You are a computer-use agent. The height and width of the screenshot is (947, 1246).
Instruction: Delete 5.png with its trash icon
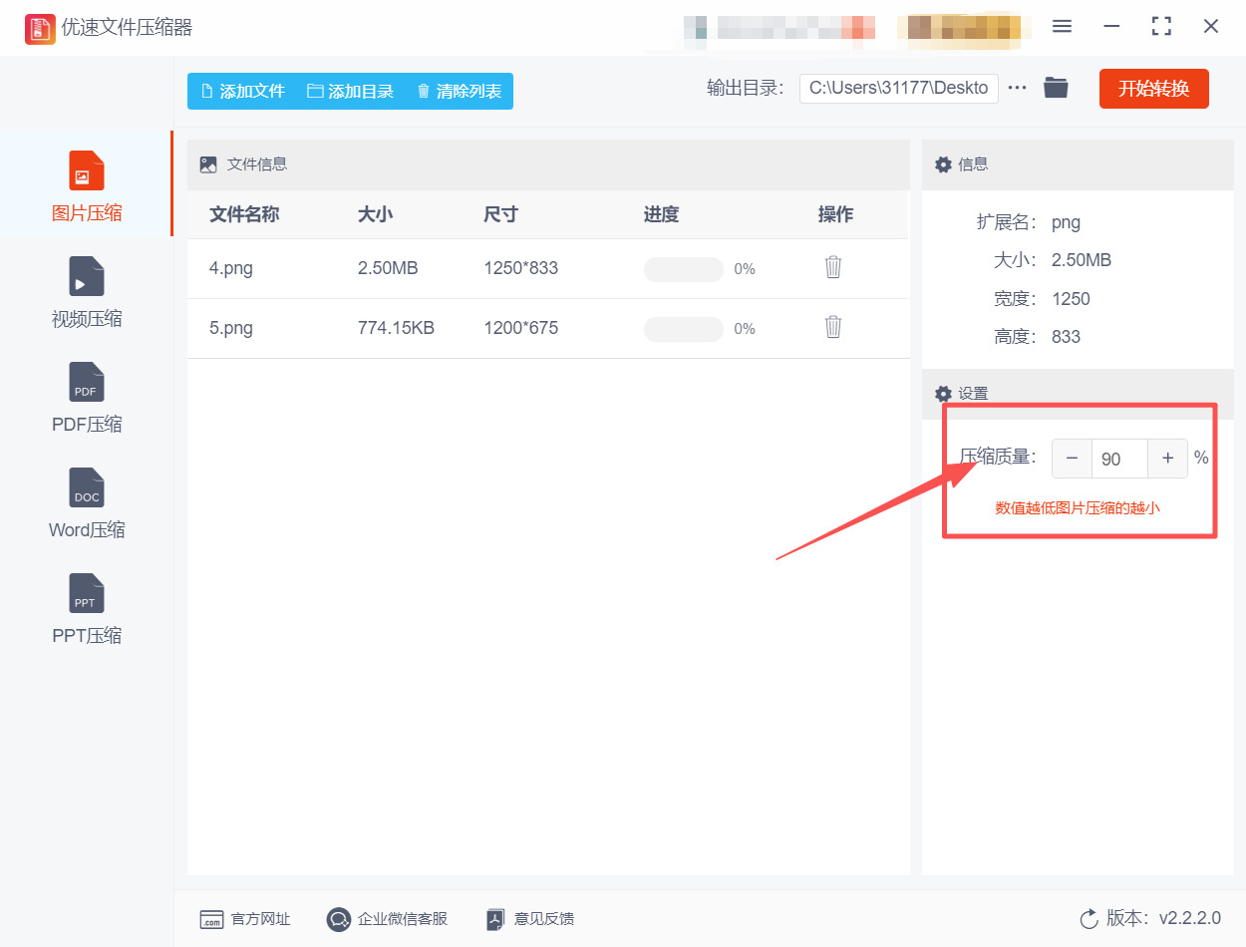[833, 327]
